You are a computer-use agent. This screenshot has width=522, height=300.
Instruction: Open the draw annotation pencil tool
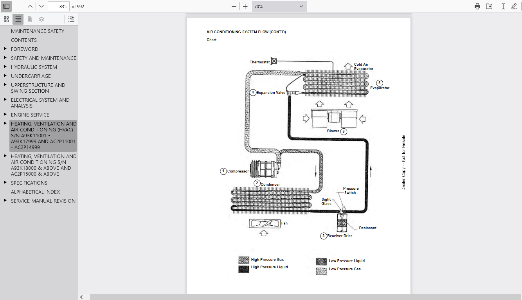pos(514,6)
